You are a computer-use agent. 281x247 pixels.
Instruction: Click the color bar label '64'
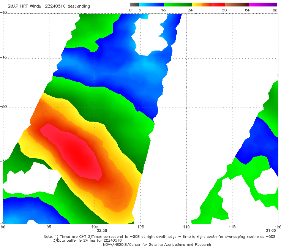247,10
